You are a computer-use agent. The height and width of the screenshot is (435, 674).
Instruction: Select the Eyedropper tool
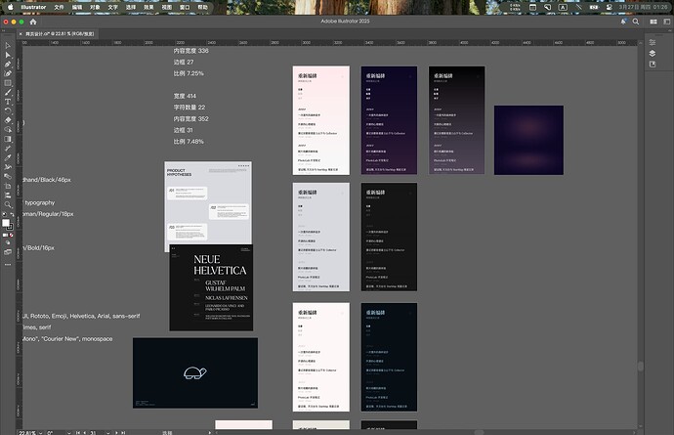click(8, 157)
